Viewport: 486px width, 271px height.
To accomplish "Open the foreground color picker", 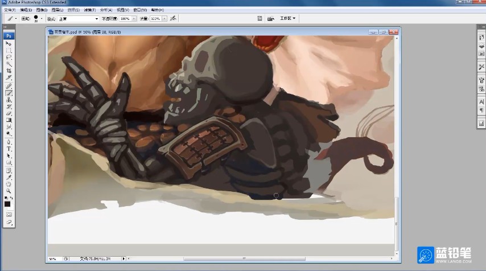I will point(7,204).
